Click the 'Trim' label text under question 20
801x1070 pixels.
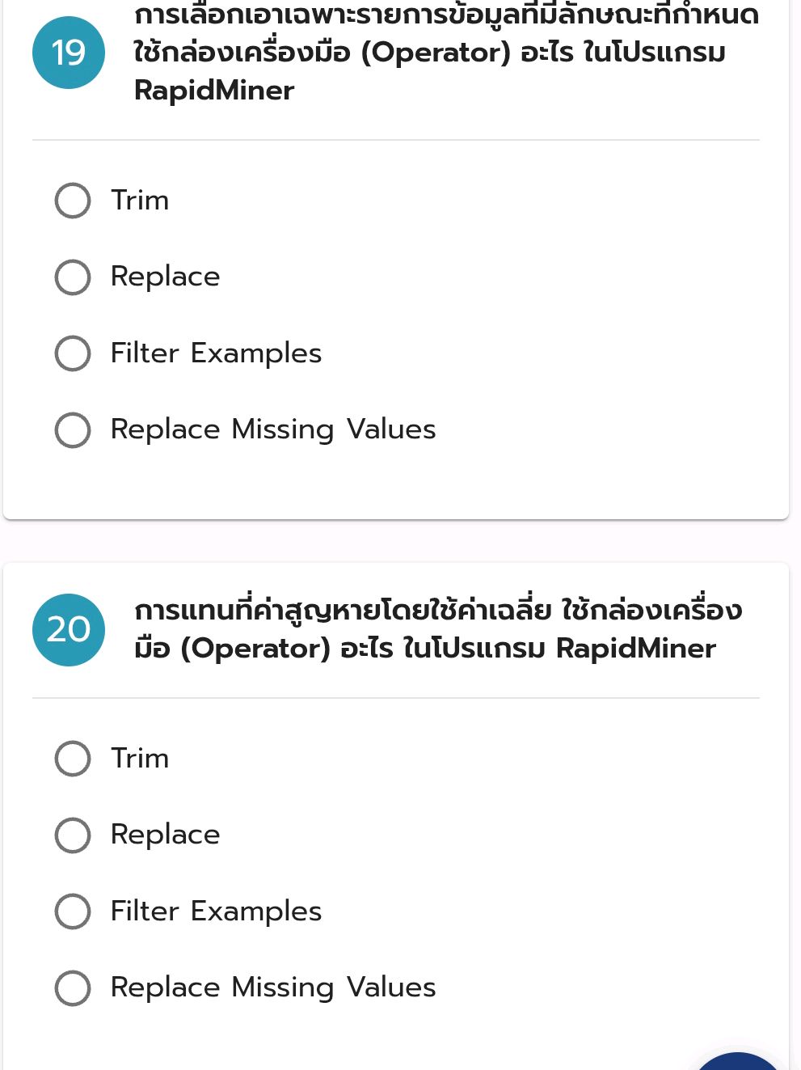[x=140, y=759]
